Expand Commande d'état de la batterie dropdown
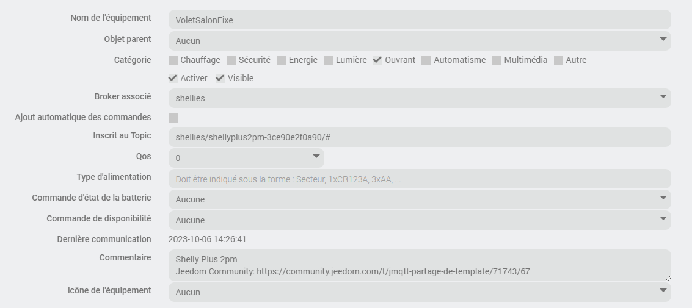The image size is (692, 308). tap(419, 199)
